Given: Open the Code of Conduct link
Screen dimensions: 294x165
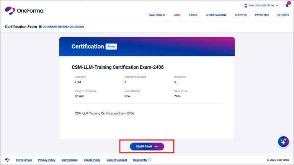Looking at the screenshot, I should point(116,160).
